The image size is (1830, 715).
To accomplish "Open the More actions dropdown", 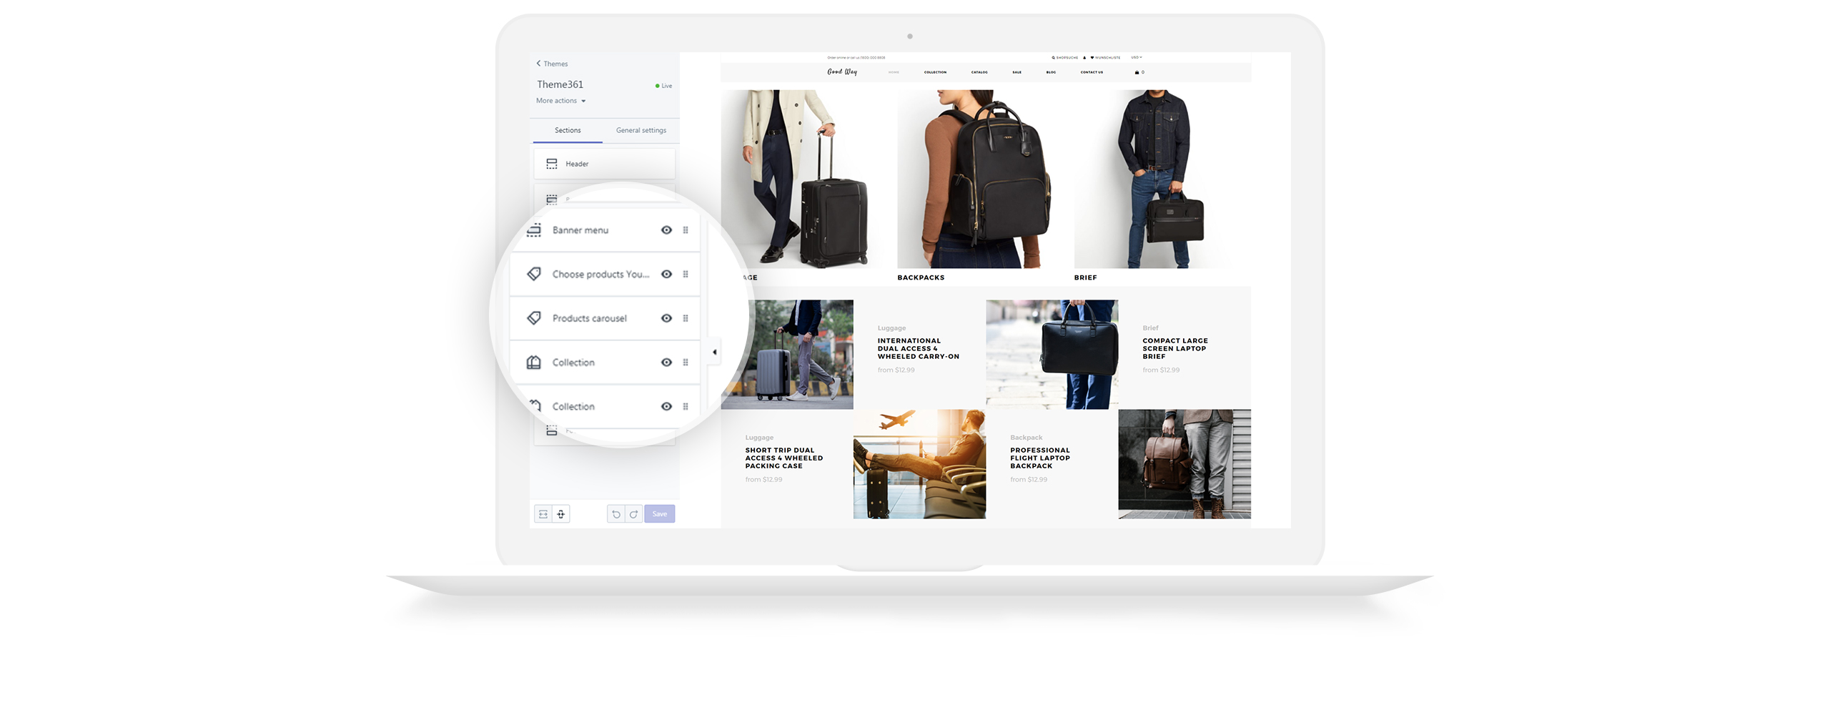I will 561,101.
